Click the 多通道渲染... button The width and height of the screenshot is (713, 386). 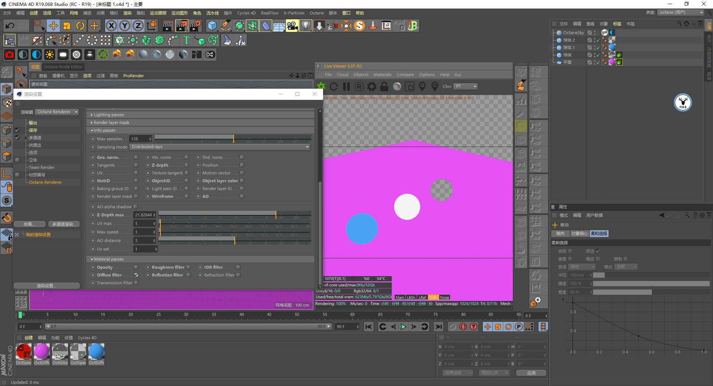(64, 224)
